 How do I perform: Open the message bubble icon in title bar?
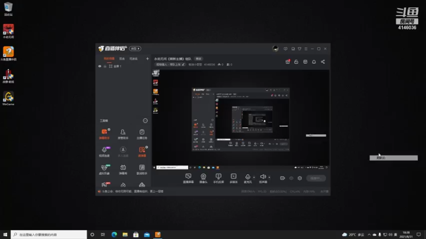coord(285,49)
